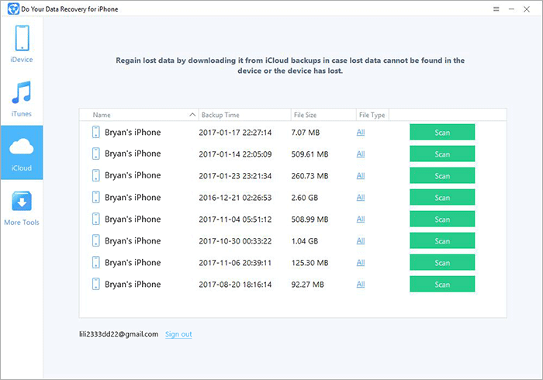This screenshot has height=380, width=543.
Task: Scan the 509.61 MB backup
Action: point(442,154)
